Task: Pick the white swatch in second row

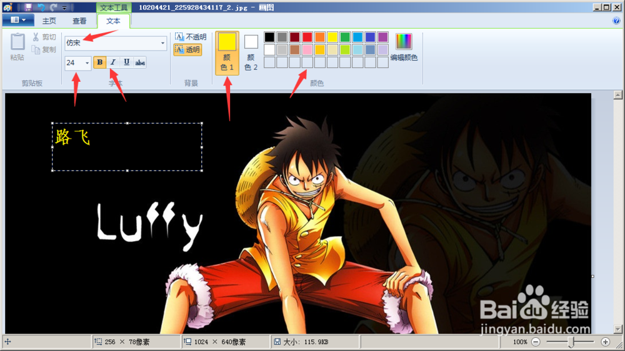Action: click(269, 50)
